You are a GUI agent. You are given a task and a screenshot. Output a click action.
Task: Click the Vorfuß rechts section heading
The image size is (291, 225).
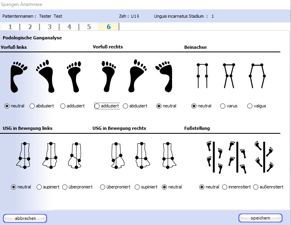(x=108, y=47)
